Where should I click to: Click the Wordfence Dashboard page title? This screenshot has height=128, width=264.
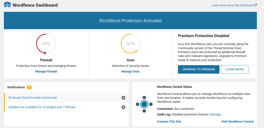tap(35, 5)
